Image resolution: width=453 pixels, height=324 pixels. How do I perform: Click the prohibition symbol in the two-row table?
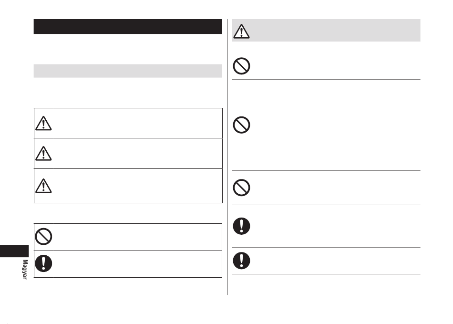(x=43, y=236)
